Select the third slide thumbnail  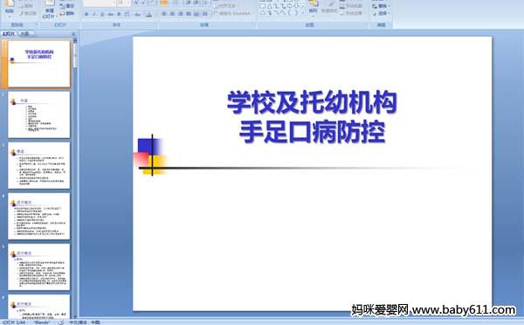(x=38, y=165)
